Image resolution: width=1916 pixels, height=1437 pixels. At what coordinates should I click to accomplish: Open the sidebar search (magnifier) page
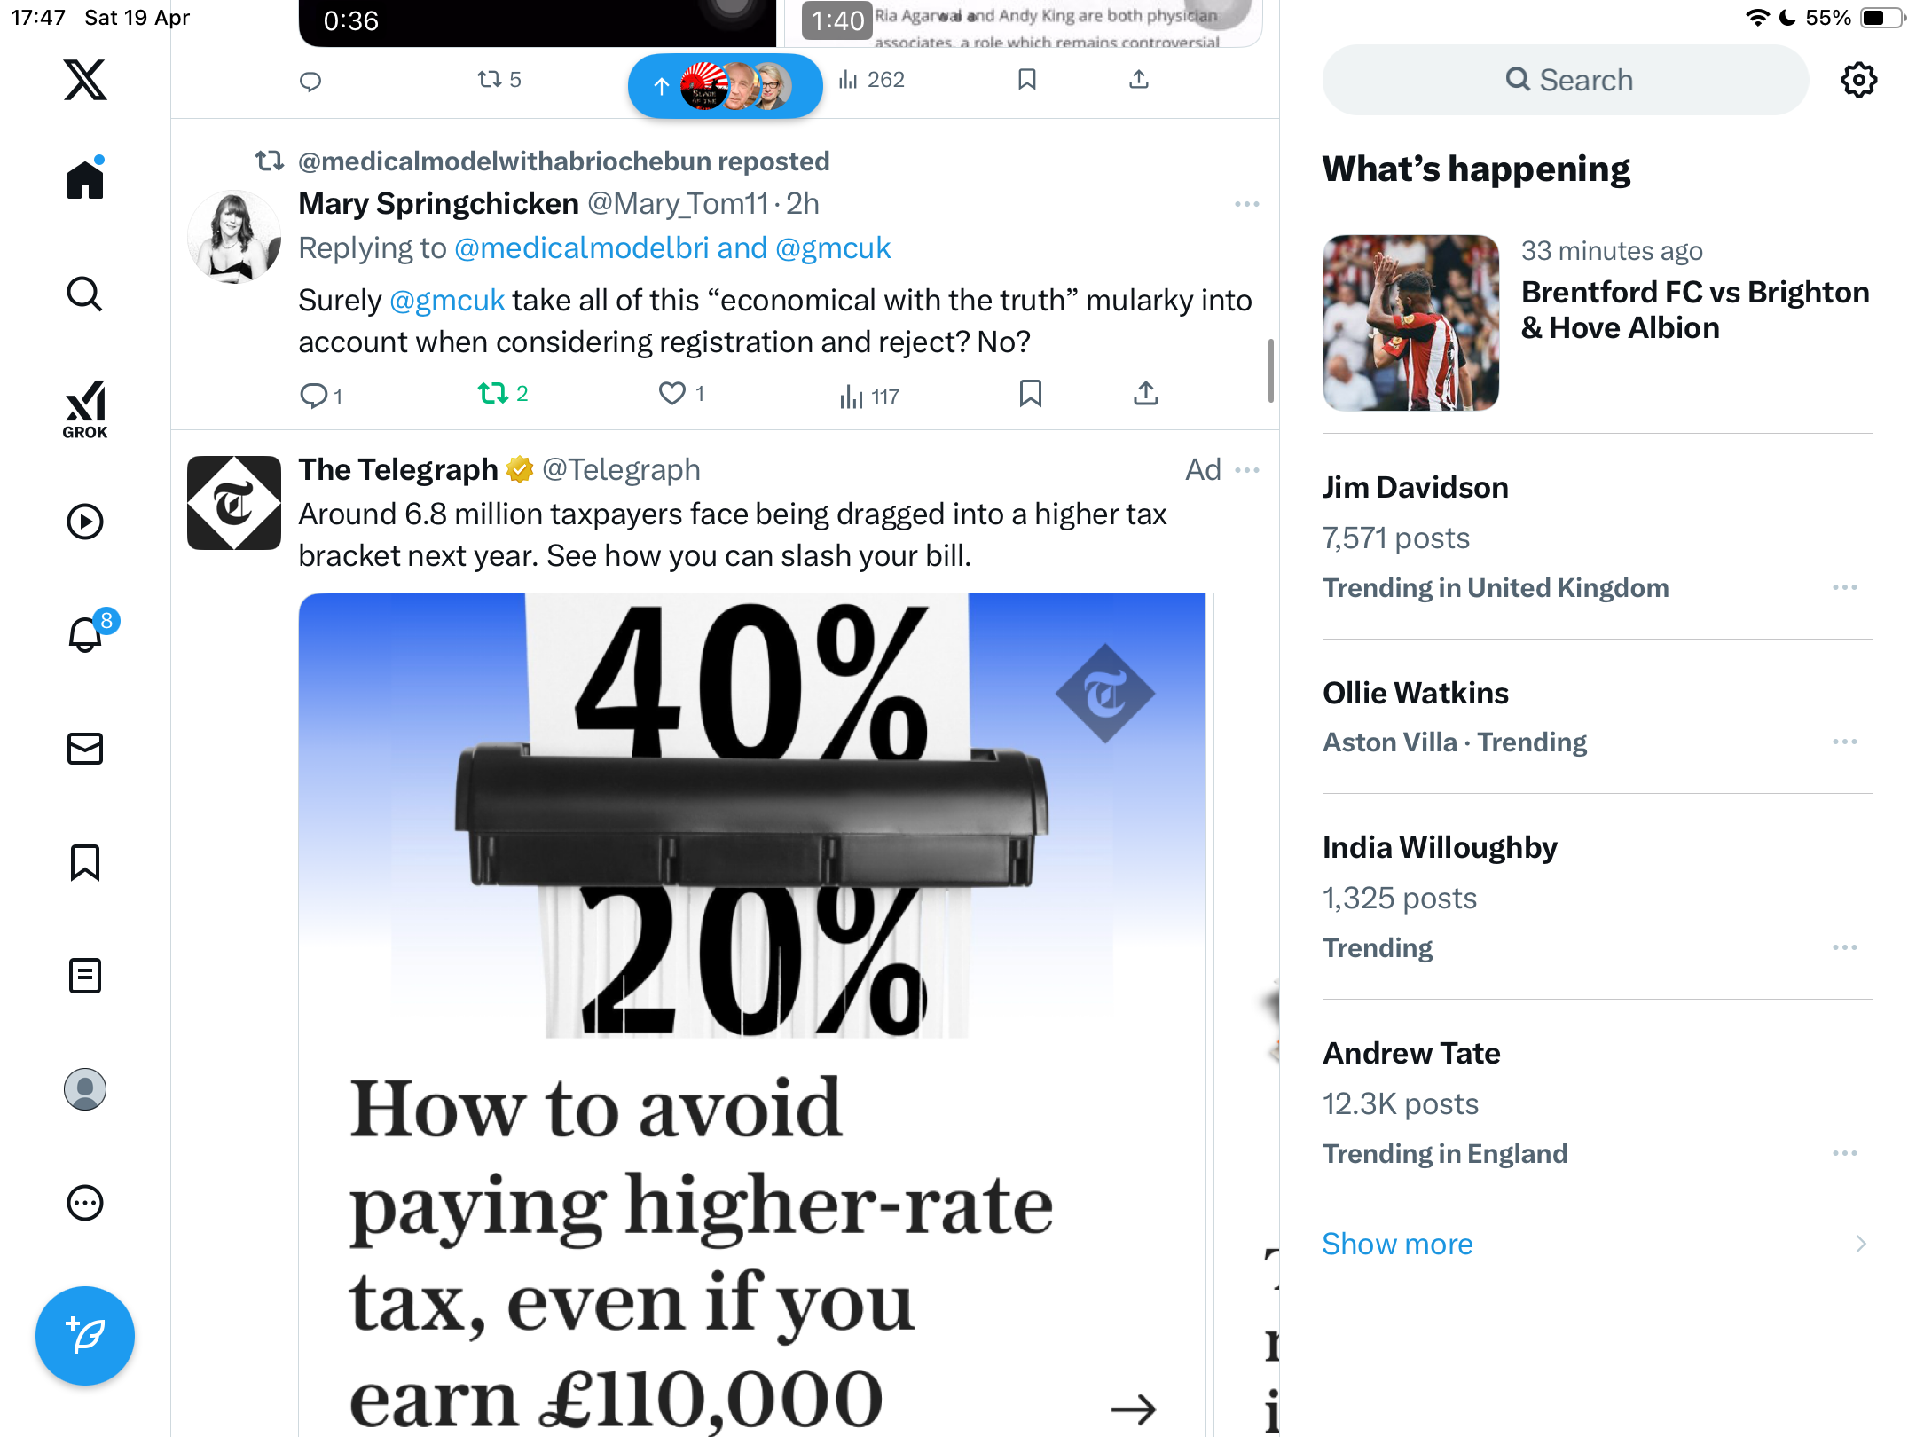pos(85,294)
